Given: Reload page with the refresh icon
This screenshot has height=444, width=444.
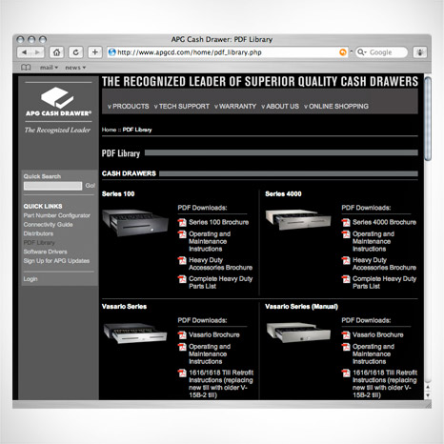Looking at the screenshot, I should pos(75,52).
